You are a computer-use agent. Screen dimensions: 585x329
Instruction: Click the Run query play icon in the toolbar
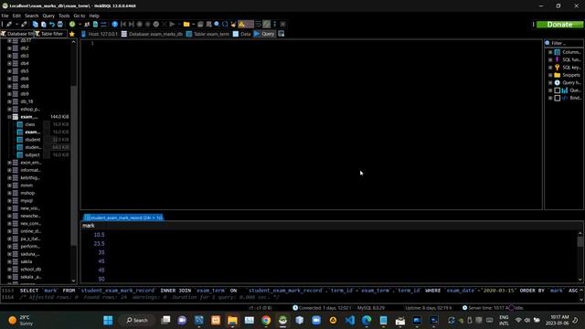point(173,25)
